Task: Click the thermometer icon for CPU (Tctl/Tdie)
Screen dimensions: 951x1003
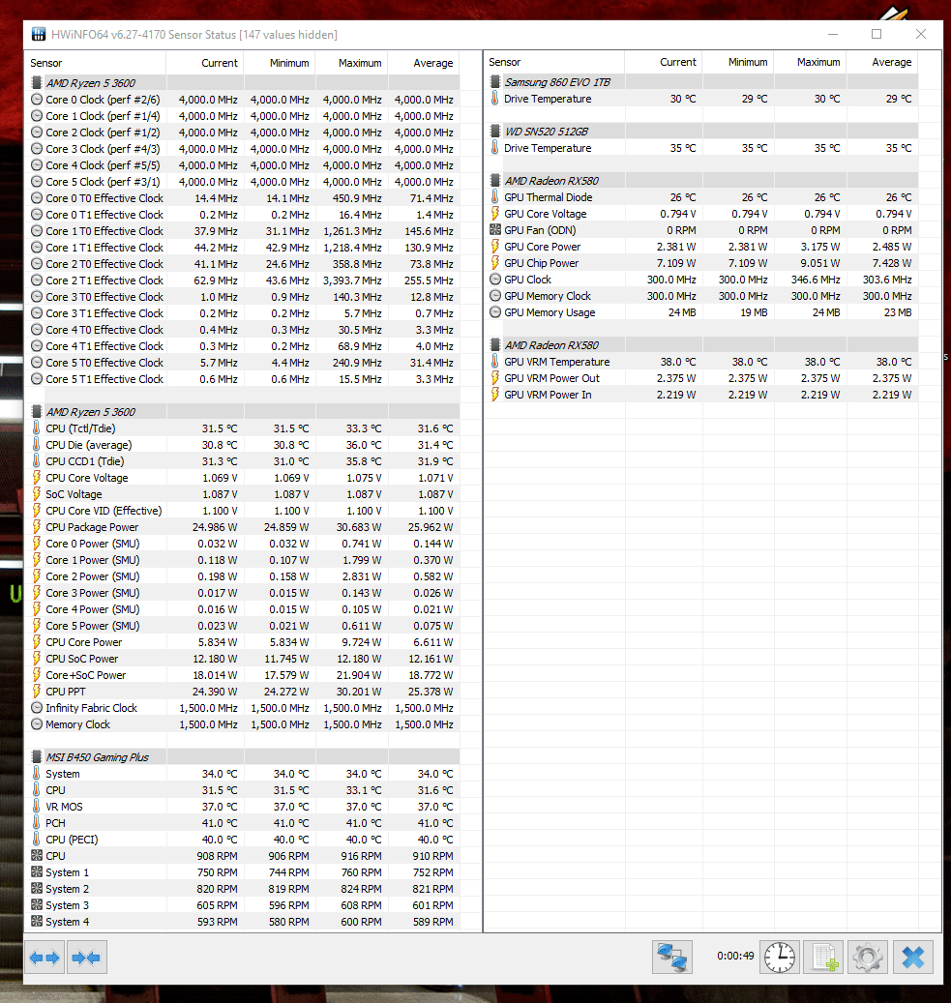Action: tap(37, 428)
